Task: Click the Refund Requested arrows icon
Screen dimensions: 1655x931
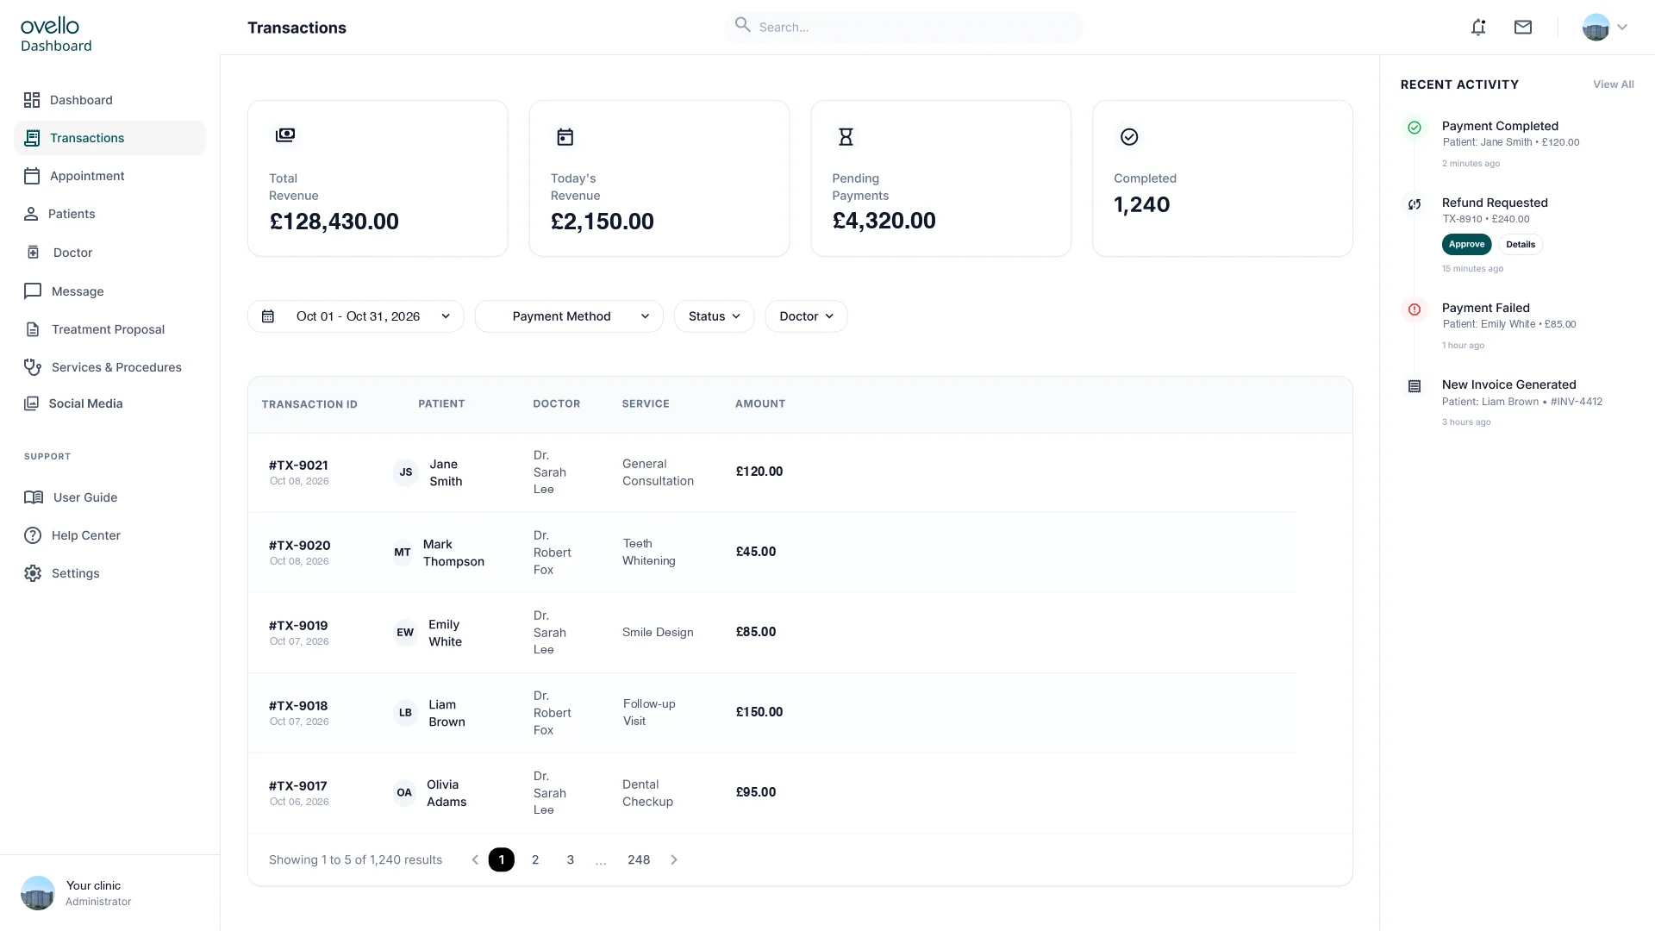Action: pyautogui.click(x=1415, y=204)
